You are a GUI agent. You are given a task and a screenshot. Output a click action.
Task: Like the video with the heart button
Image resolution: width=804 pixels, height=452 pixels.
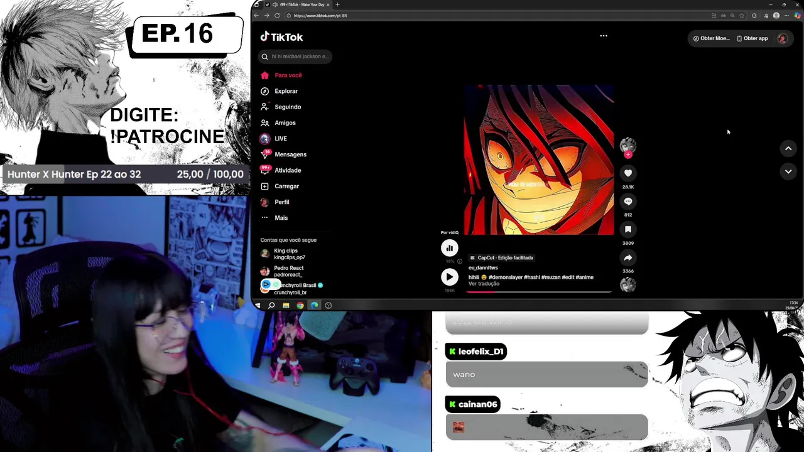(627, 173)
